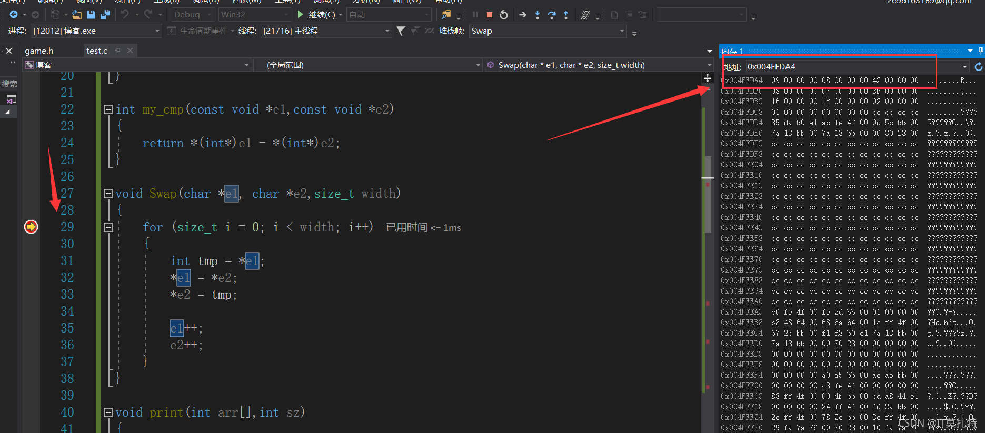985x433 pixels.
Task: Open file using the folder icon
Action: [x=77, y=15]
